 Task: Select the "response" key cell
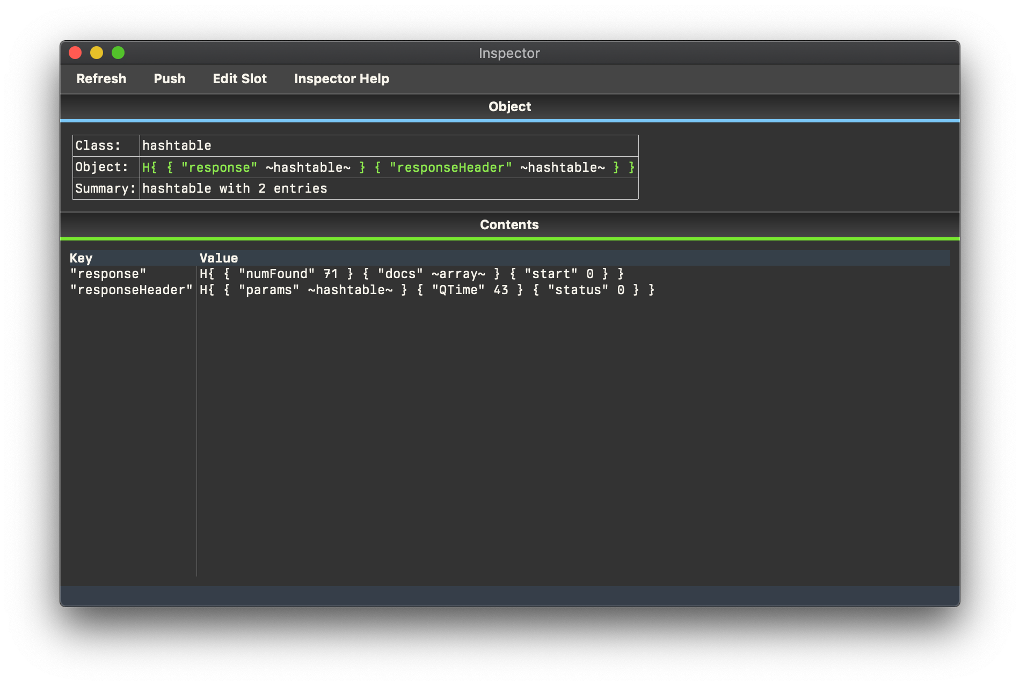pyautogui.click(x=108, y=274)
